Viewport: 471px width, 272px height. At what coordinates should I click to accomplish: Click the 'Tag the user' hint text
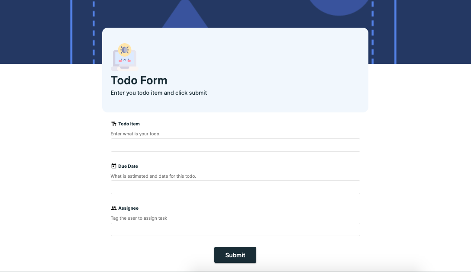[139, 218]
